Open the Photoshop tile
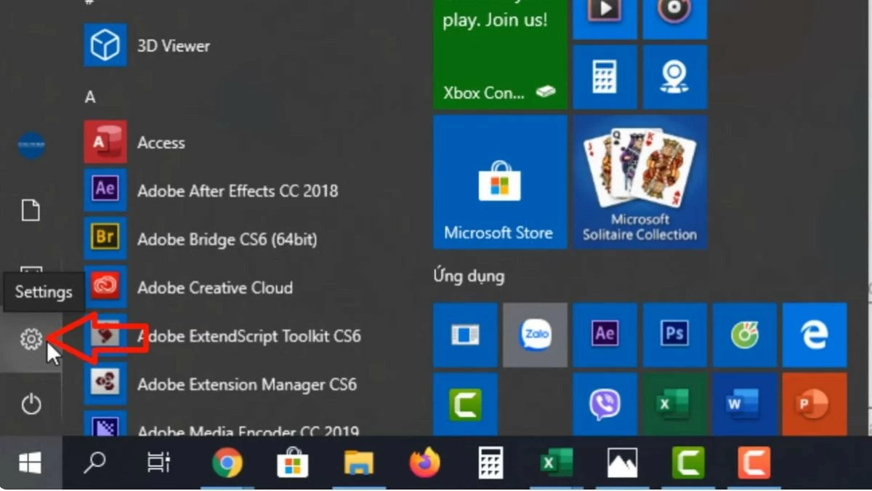 coord(674,335)
